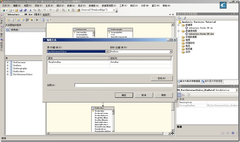Expand the FactInternetSales table node
Screen dimensions: 240x142
(8, 74)
